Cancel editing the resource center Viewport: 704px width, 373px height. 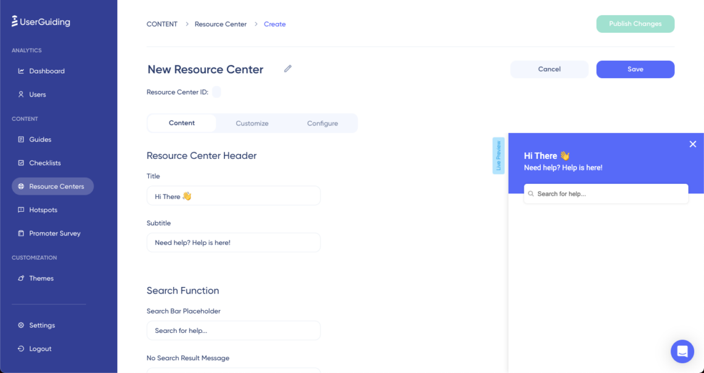pos(549,69)
